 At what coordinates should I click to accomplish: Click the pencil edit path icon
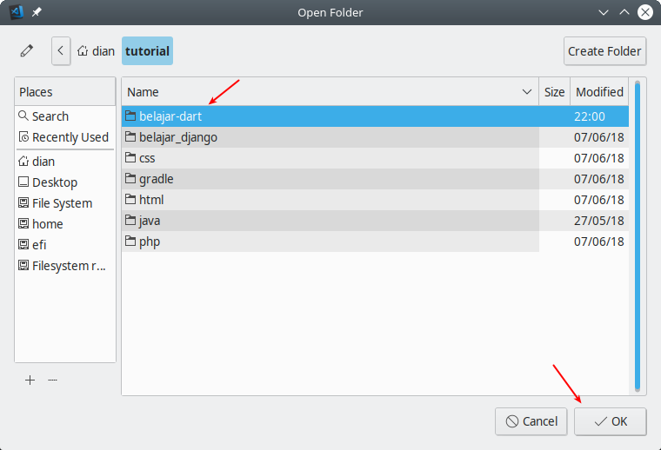tap(27, 50)
